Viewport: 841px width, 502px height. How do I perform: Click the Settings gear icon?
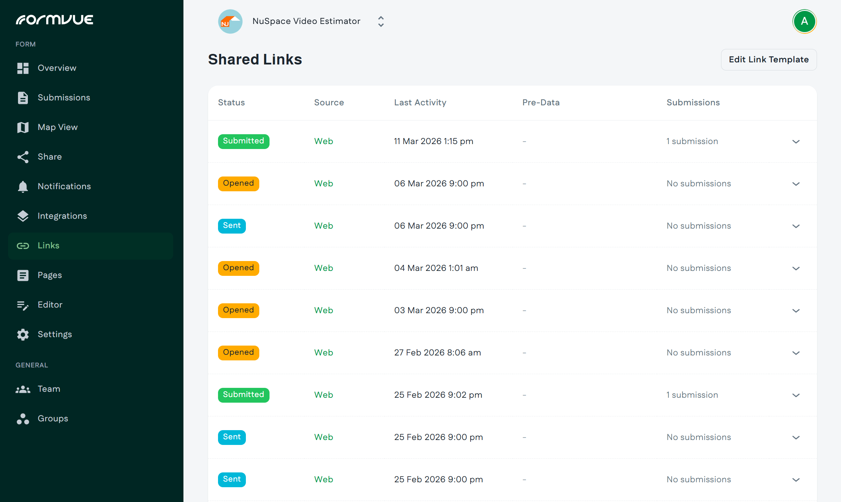click(x=23, y=334)
